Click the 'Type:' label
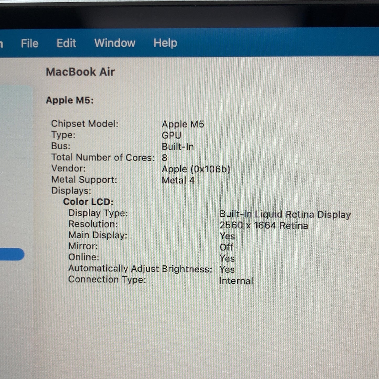 pos(63,135)
